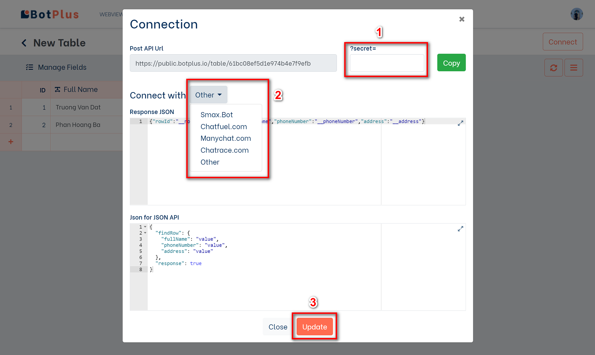Click the Manage Fields list icon

29,67
